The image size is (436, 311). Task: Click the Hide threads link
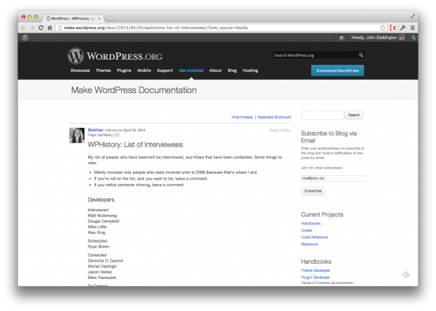pyautogui.click(x=242, y=117)
